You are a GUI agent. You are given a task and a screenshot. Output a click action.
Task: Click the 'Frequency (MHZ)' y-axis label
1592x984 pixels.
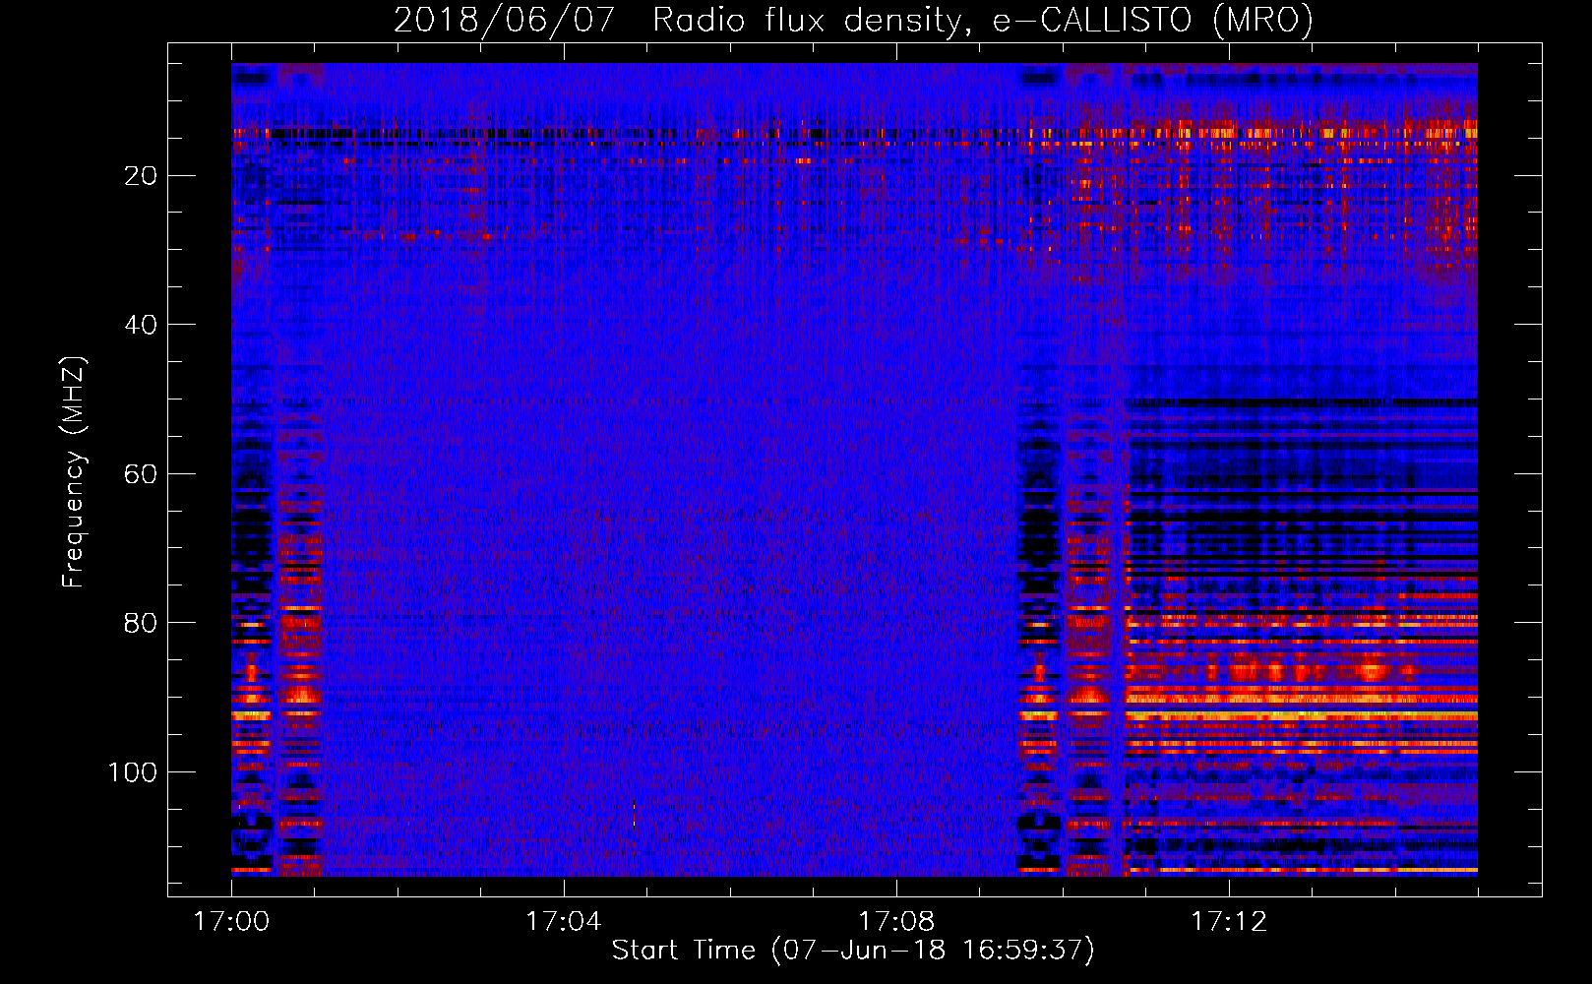[x=74, y=472]
